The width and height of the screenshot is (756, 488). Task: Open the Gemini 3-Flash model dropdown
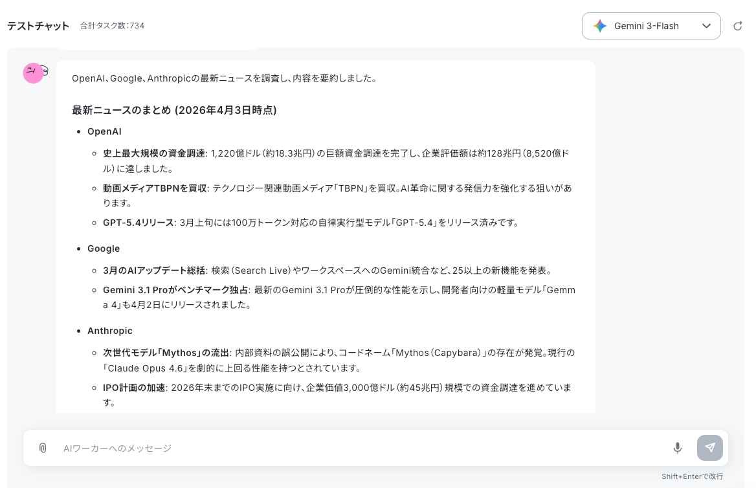pos(651,26)
